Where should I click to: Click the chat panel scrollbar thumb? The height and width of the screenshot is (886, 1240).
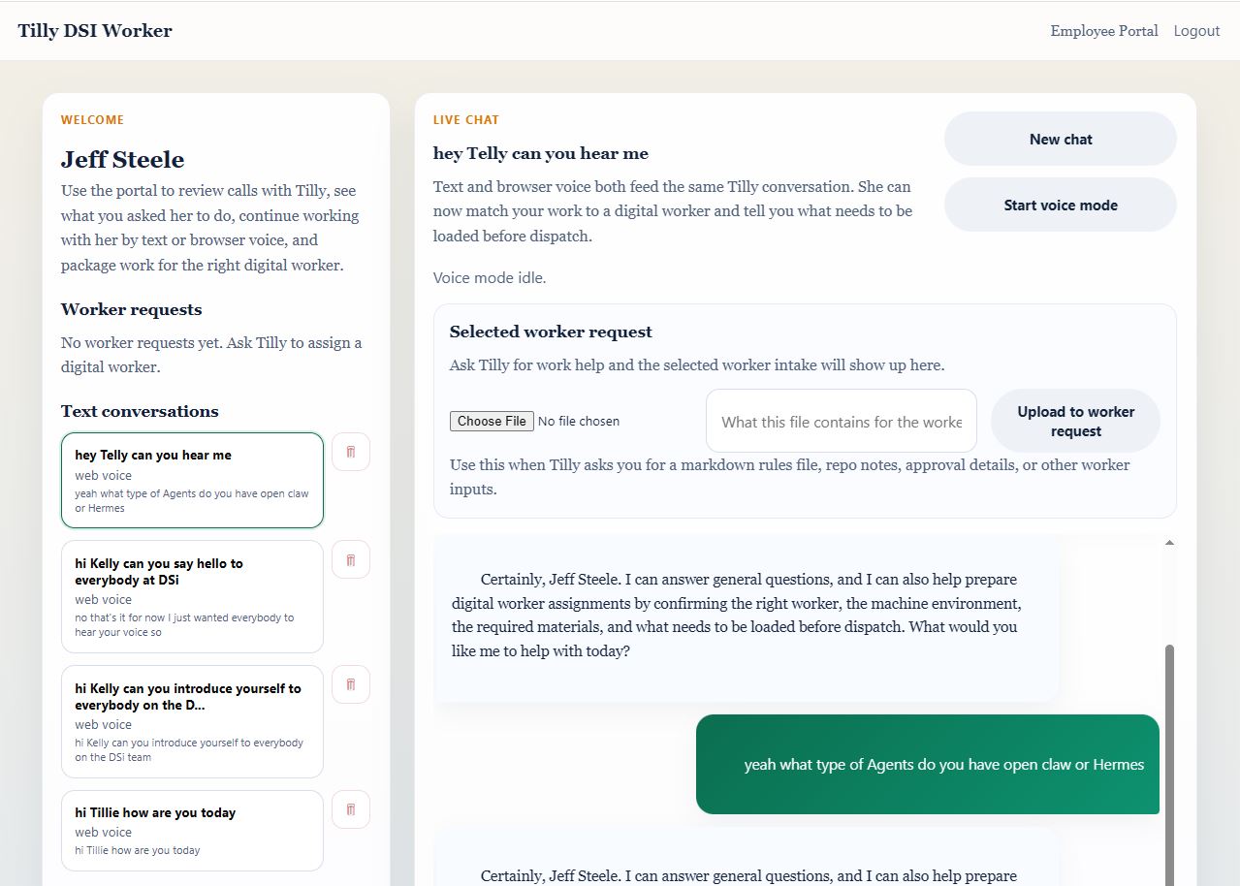point(1169,765)
